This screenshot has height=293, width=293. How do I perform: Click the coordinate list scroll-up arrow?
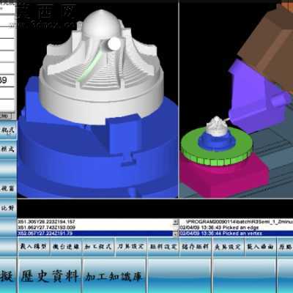(176, 222)
